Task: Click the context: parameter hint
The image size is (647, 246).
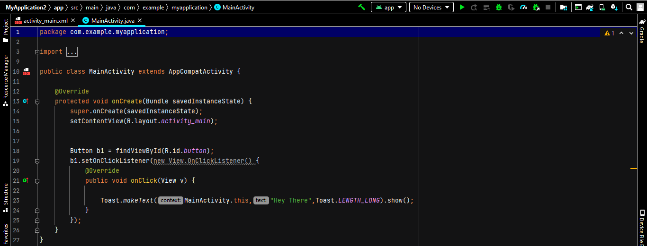Action: click(171, 201)
